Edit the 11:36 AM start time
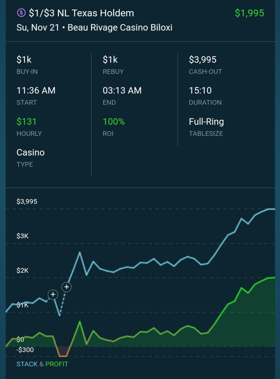The height and width of the screenshot is (379, 280). tap(36, 90)
